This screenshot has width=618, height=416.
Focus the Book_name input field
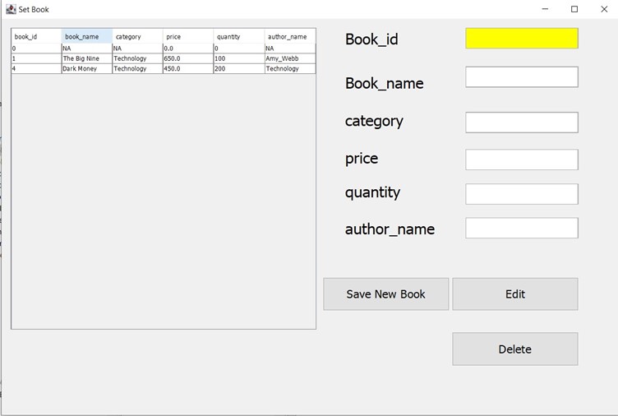tap(522, 77)
